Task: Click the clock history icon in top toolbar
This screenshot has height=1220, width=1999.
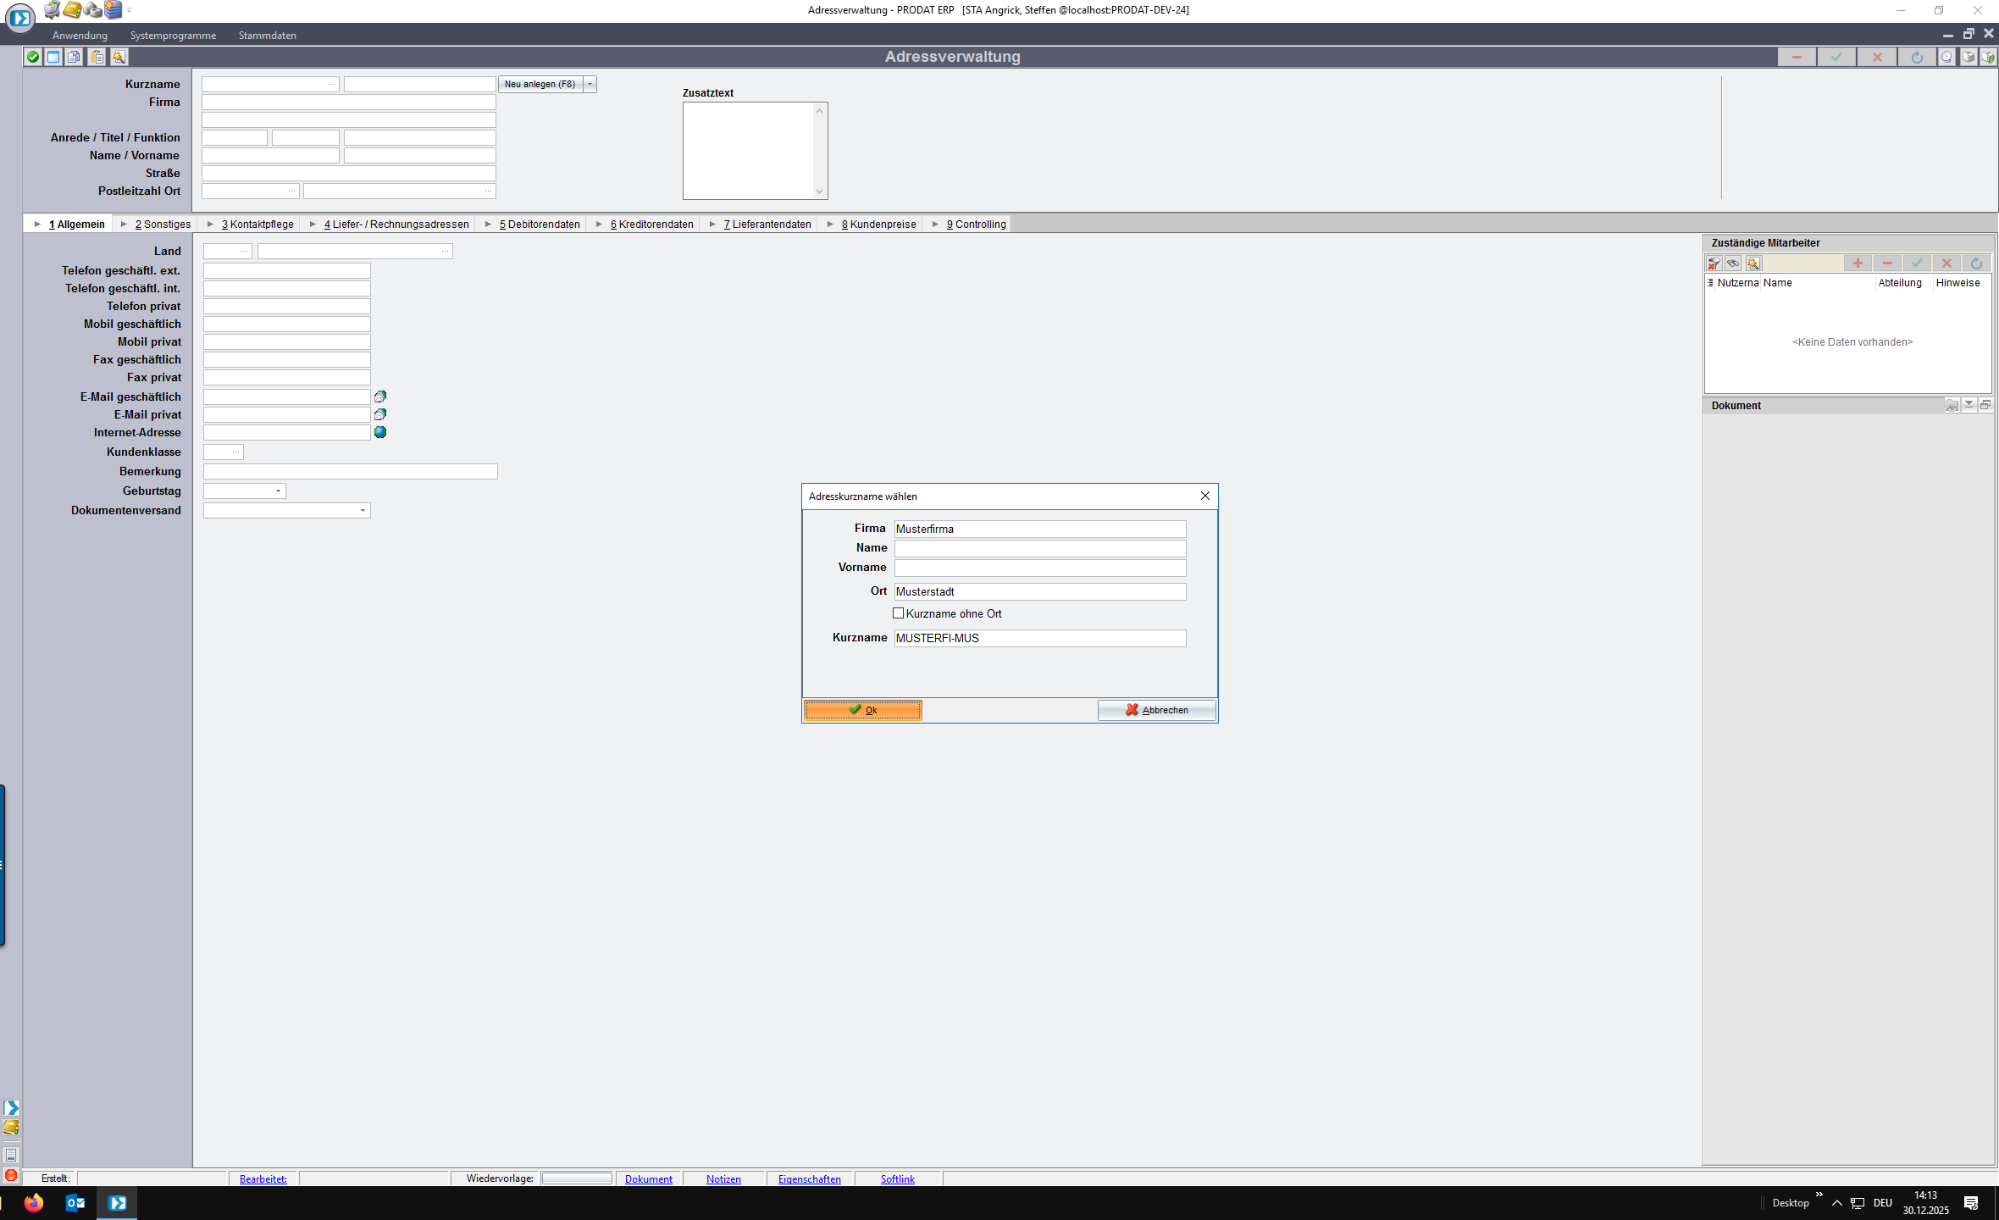Action: pos(1946,57)
